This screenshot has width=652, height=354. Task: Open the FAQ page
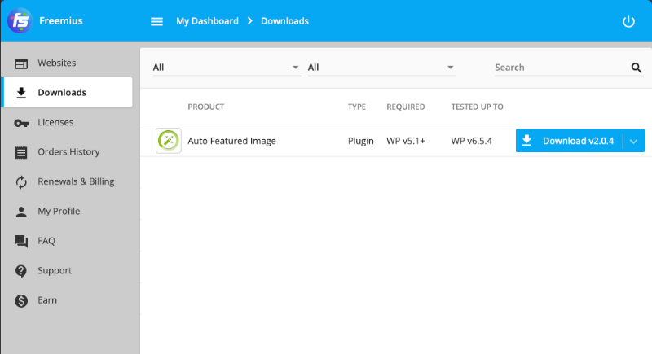click(67, 241)
